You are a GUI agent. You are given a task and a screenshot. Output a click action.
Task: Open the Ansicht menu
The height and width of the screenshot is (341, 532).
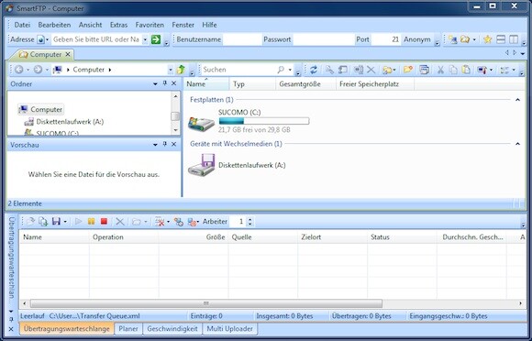click(90, 25)
